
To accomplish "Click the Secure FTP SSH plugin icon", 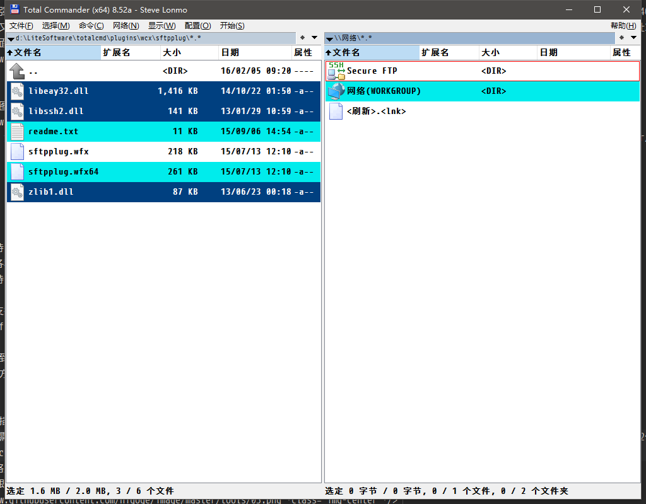I will coord(336,71).
